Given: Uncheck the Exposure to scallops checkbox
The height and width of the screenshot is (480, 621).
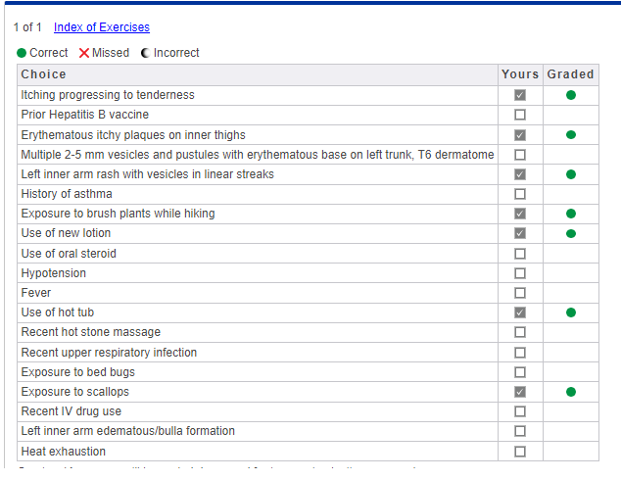Looking at the screenshot, I should coord(520,392).
